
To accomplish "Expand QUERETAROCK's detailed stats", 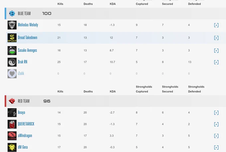I will pos(216,124).
